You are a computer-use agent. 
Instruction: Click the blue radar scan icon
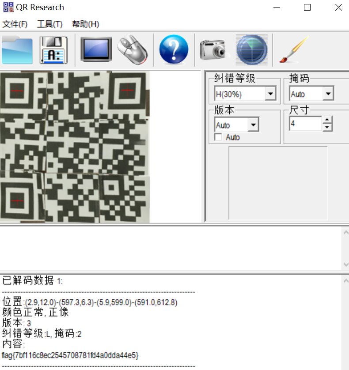coord(252,49)
